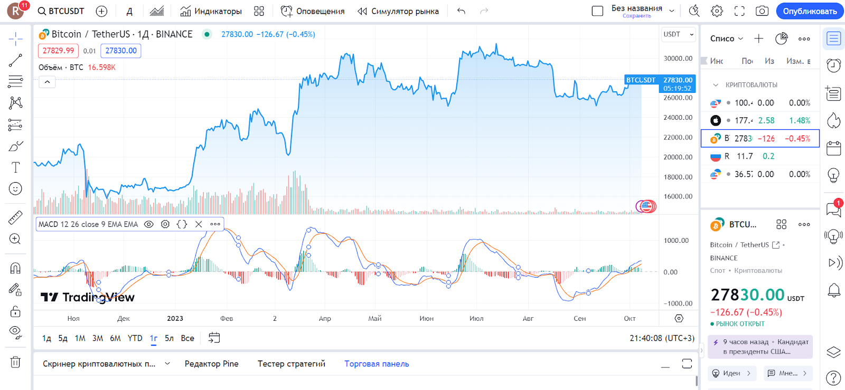This screenshot has height=390, width=845.
Task: Remove drawings with trash icon
Action: click(15, 362)
